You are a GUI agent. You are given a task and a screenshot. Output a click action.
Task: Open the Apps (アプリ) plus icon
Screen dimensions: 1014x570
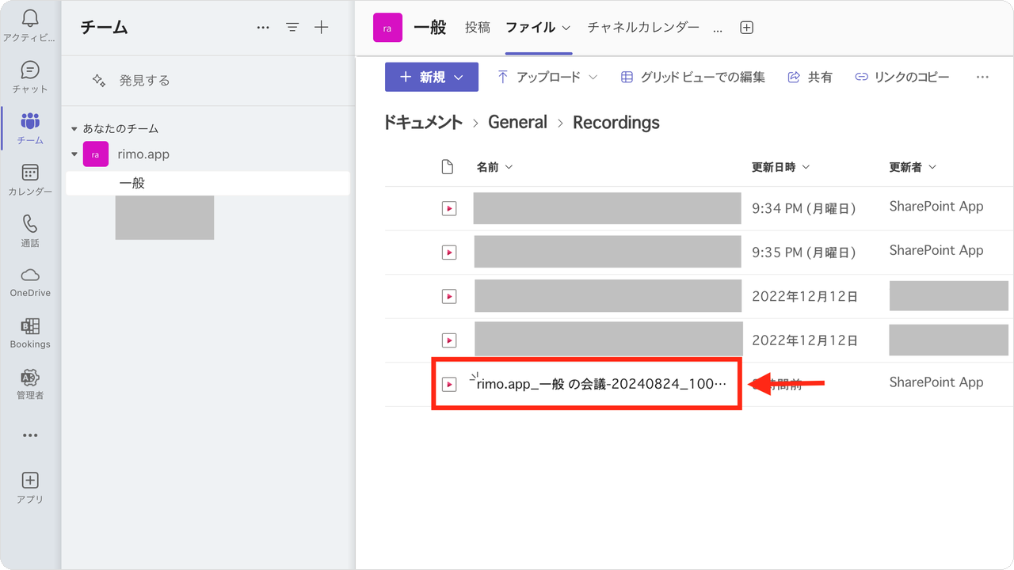[30, 480]
